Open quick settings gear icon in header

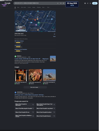click(x=85, y=3)
